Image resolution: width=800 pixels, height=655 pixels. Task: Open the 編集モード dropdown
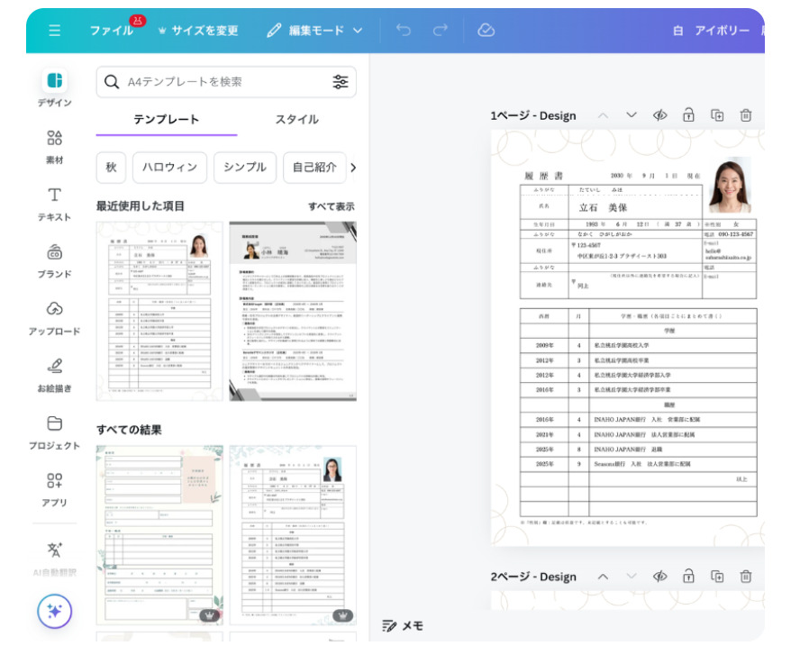pos(314,31)
